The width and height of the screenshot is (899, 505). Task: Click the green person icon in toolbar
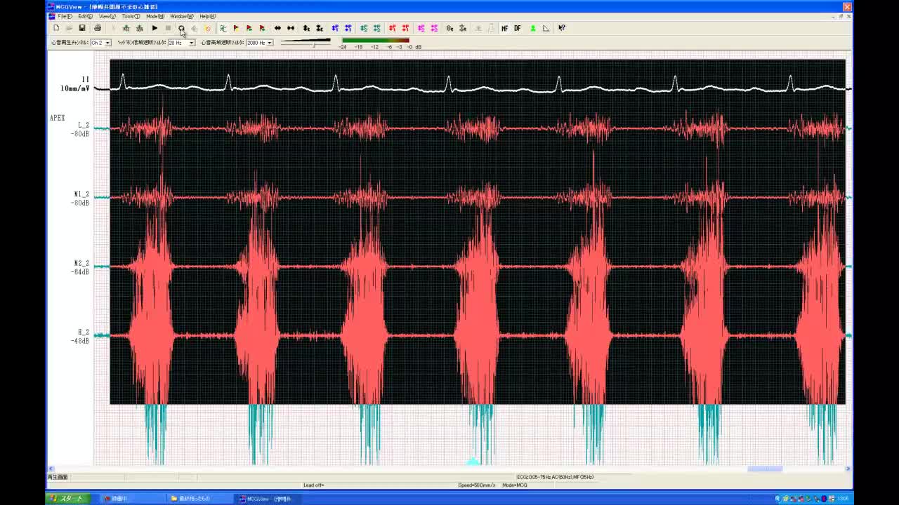click(x=533, y=28)
